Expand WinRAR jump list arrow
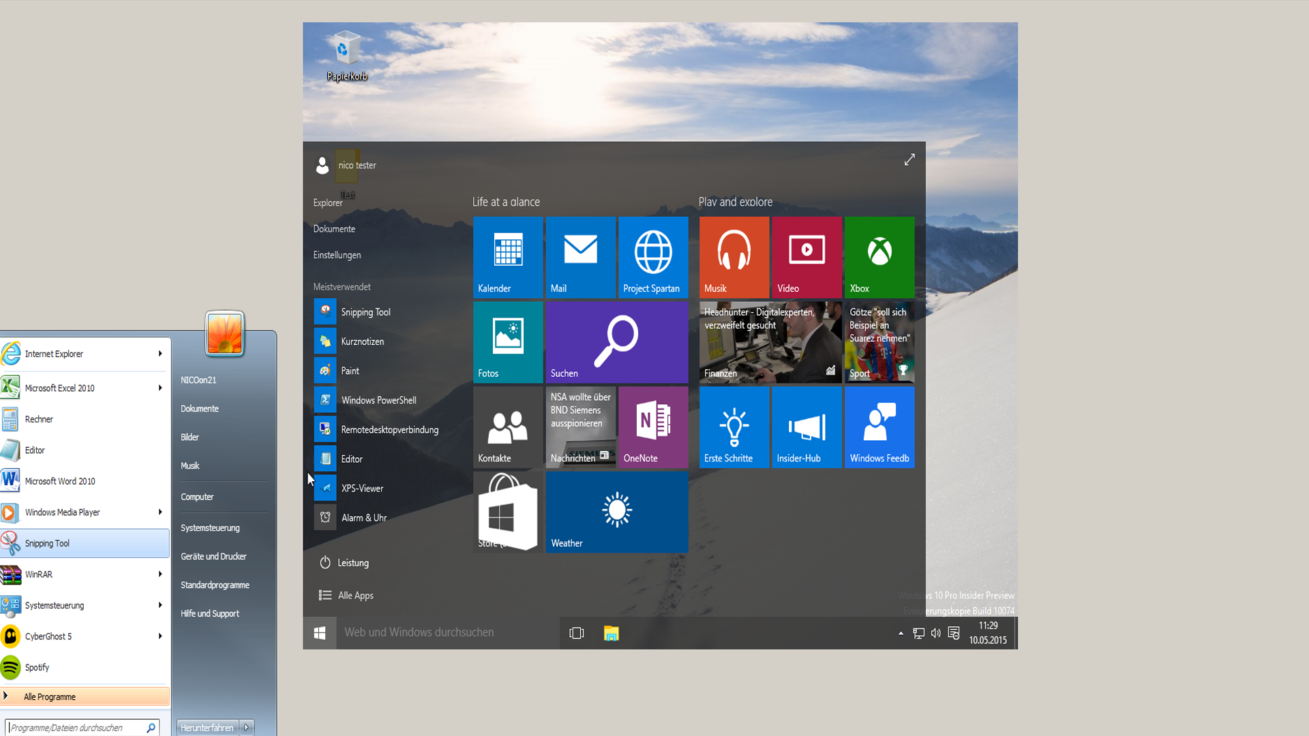The image size is (1309, 736). (160, 574)
